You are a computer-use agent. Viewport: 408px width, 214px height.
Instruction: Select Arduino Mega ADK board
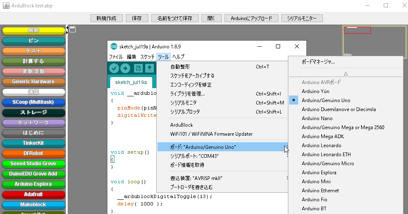[x=345, y=136]
